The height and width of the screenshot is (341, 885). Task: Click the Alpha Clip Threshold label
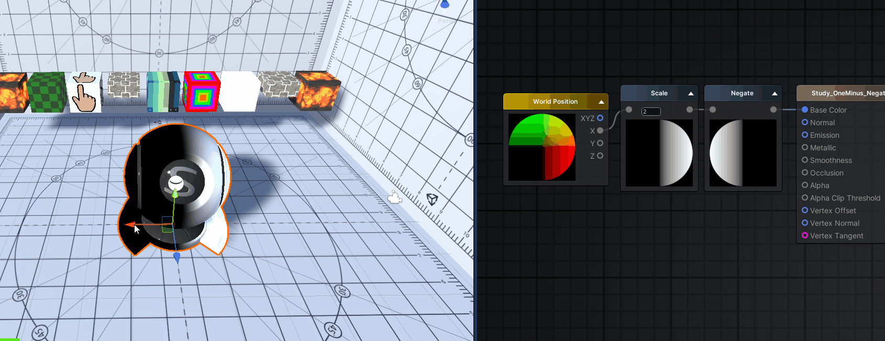(845, 198)
